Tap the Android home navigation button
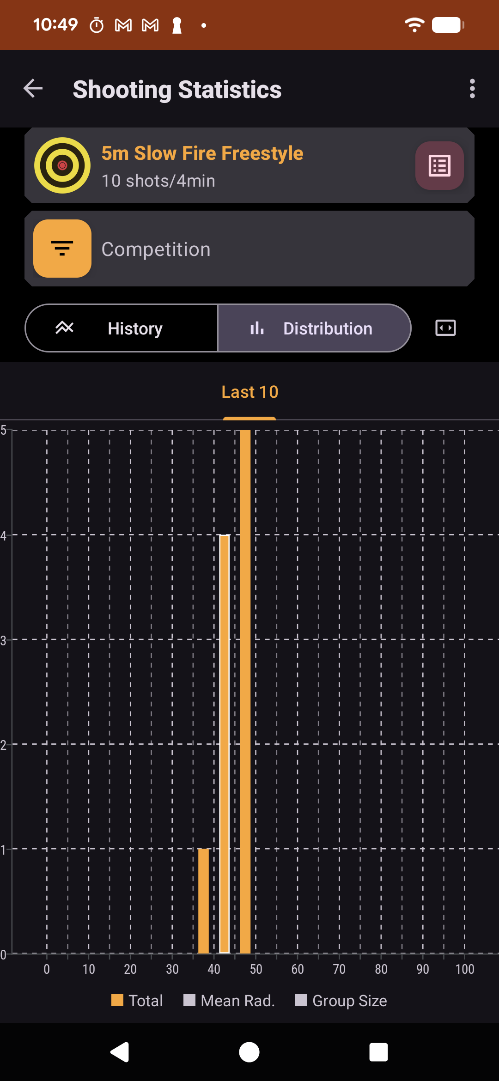 point(249,1052)
